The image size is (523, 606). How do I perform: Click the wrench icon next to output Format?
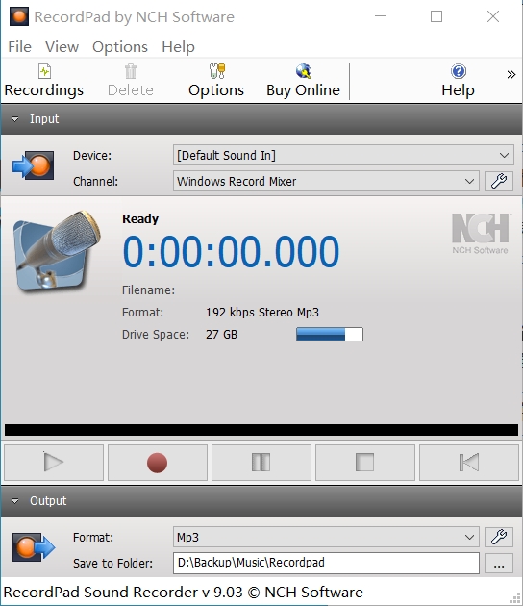point(499,537)
